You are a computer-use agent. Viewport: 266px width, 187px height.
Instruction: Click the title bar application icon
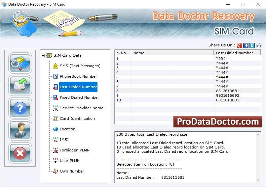click(4, 4)
